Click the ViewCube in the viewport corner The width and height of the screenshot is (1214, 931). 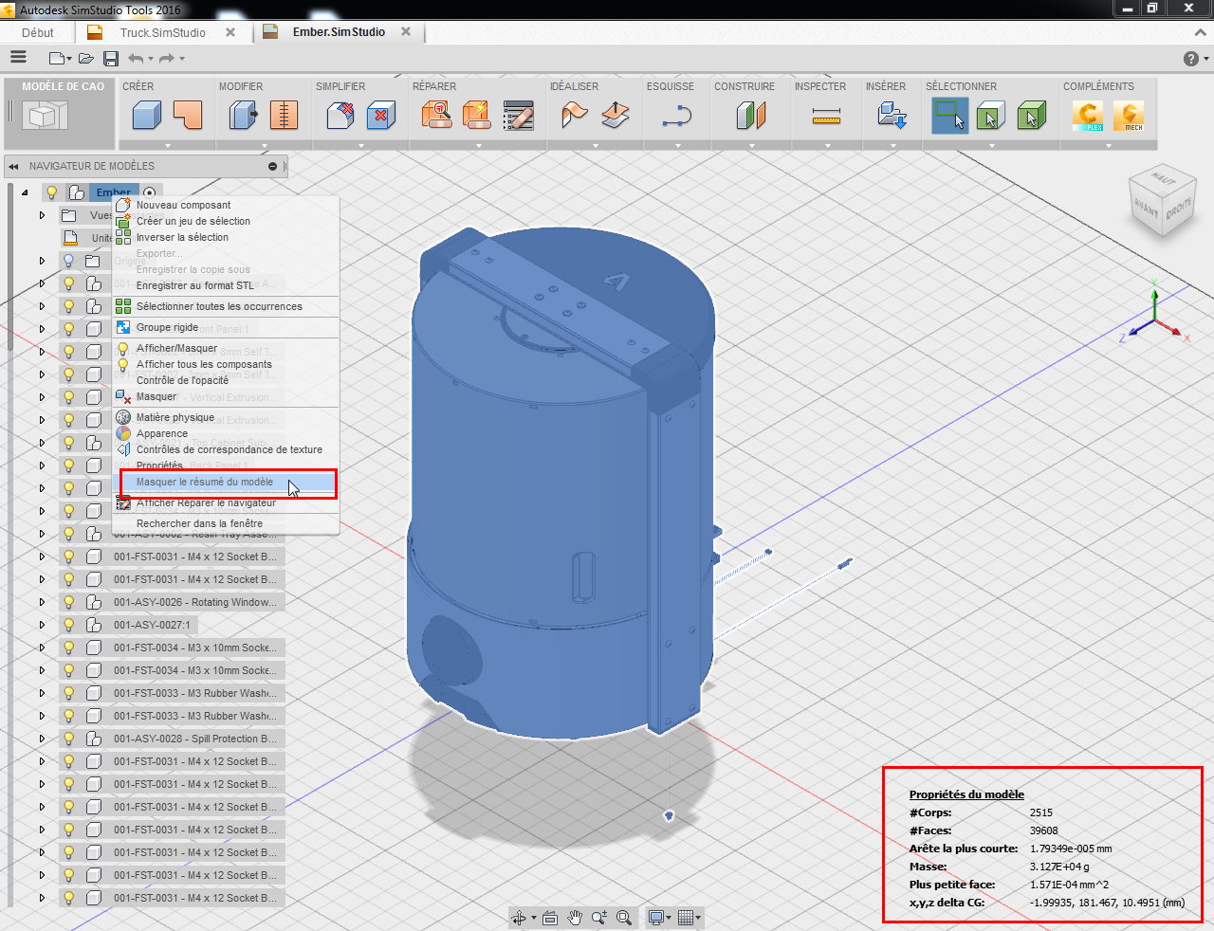coord(1161,200)
